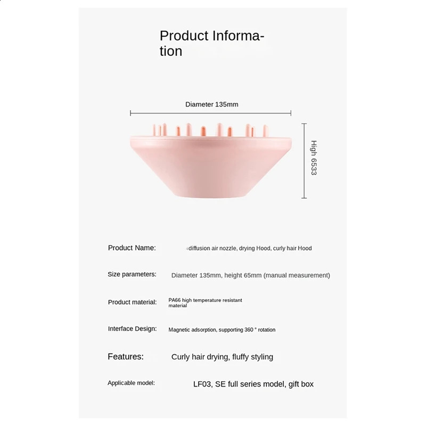Select the "Curly hair drying, fluffy styling" text
This screenshot has height=426, width=426.
[x=222, y=357]
